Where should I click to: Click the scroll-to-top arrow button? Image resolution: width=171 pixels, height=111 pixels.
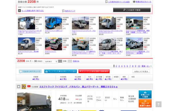click(x=158, y=104)
